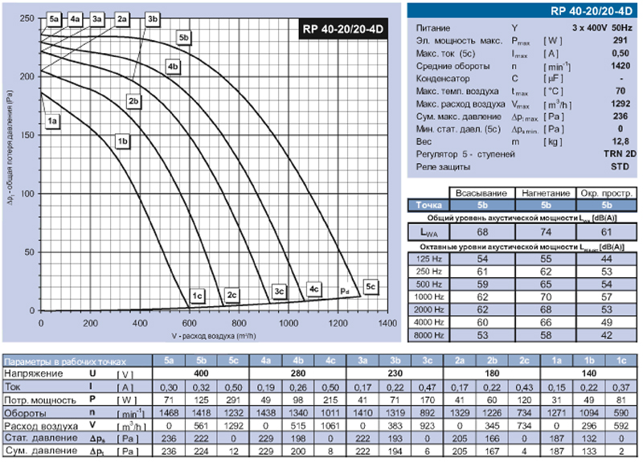Select the 1000 Hz octave row label

point(428,296)
